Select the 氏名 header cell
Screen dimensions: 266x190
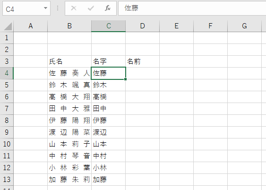(x=69, y=61)
